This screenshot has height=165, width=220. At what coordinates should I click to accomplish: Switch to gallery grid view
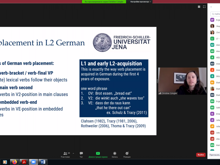[x=199, y=7]
